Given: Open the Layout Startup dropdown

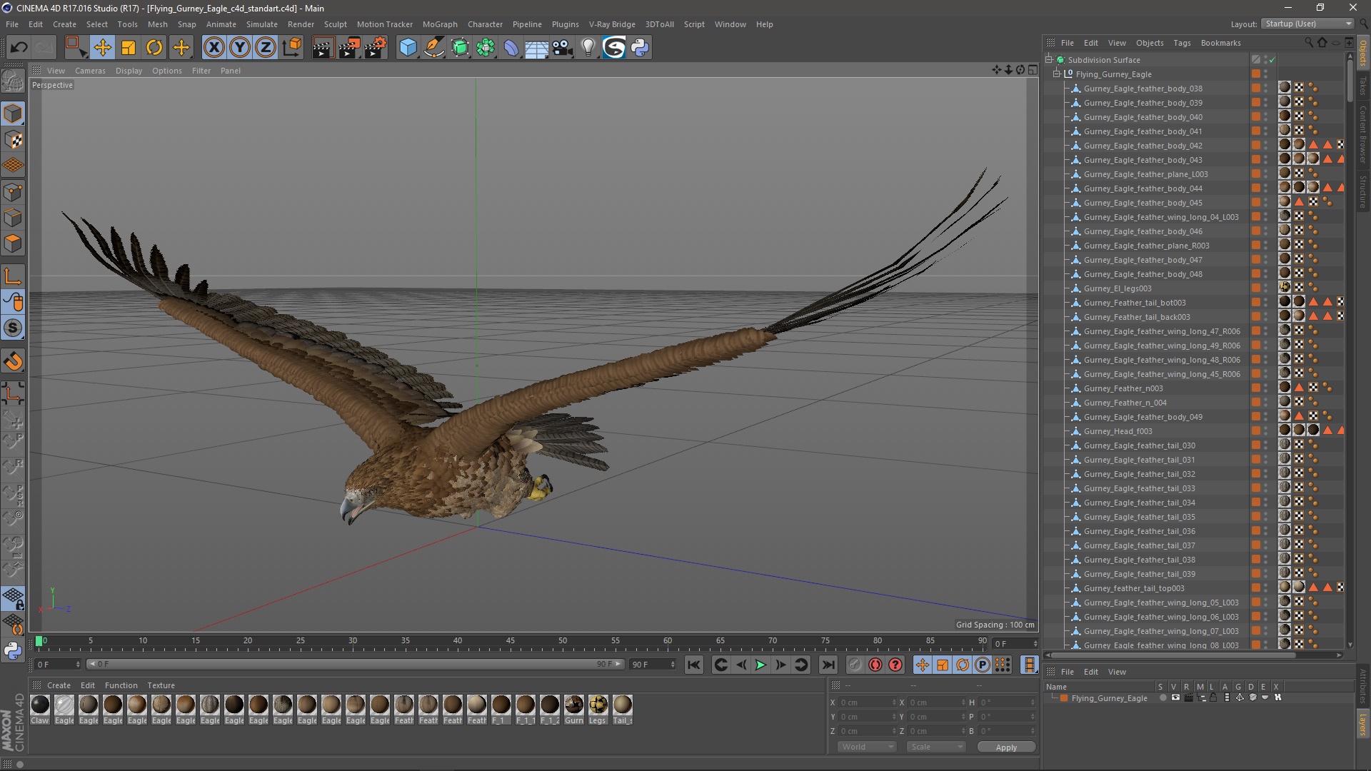Looking at the screenshot, I should click(1308, 24).
